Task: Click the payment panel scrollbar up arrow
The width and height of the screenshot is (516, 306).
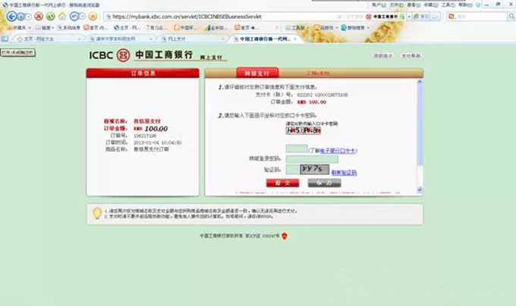Action: pyautogui.click(x=420, y=82)
